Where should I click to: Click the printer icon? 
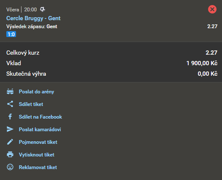tap(10, 154)
